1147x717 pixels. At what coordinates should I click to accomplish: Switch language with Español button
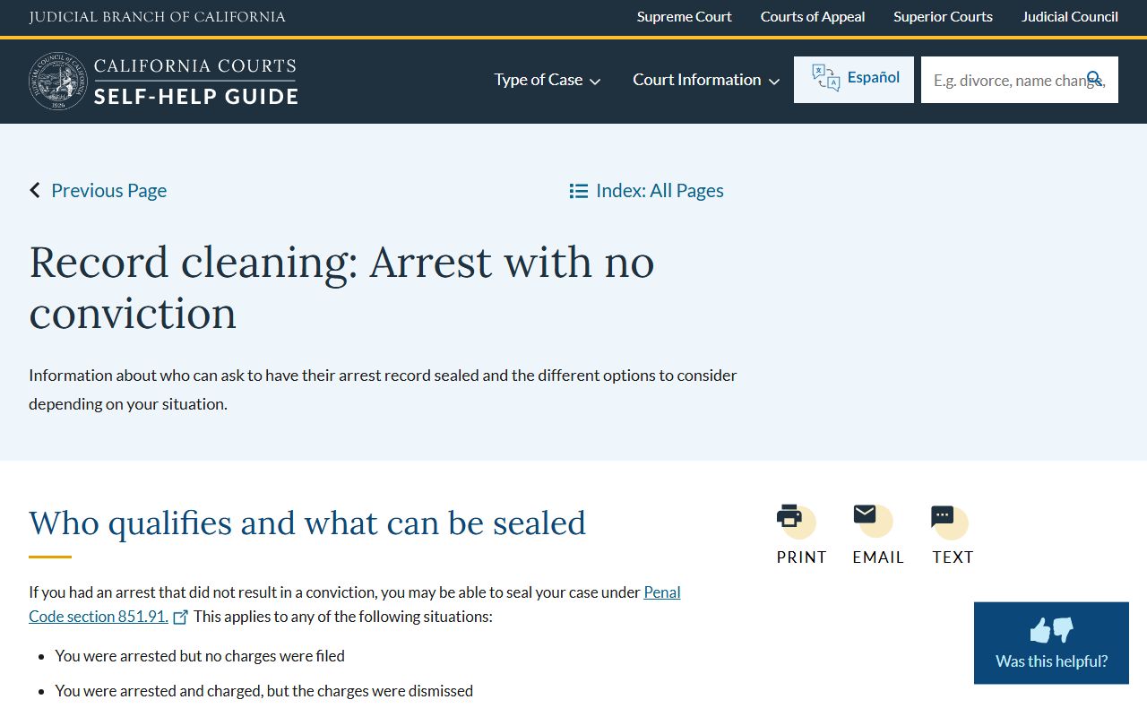pos(854,80)
